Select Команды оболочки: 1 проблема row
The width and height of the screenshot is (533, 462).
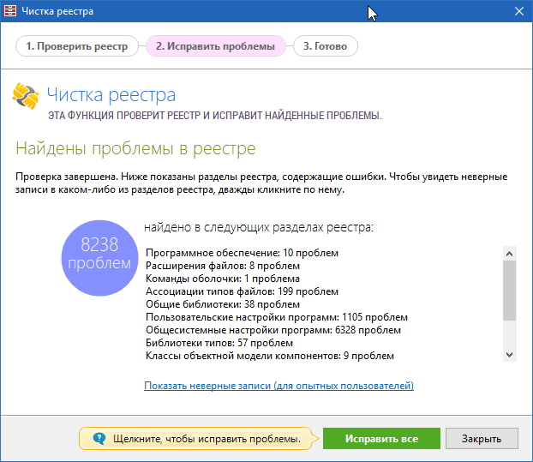point(223,279)
